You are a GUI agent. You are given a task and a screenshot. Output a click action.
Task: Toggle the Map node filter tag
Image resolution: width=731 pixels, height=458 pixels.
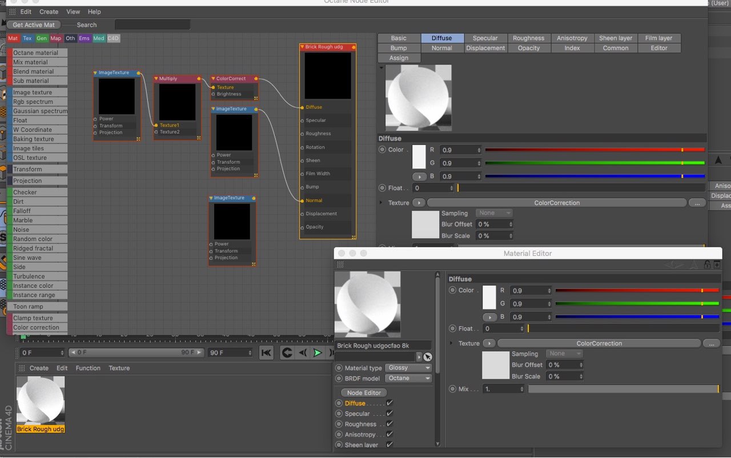(56, 38)
